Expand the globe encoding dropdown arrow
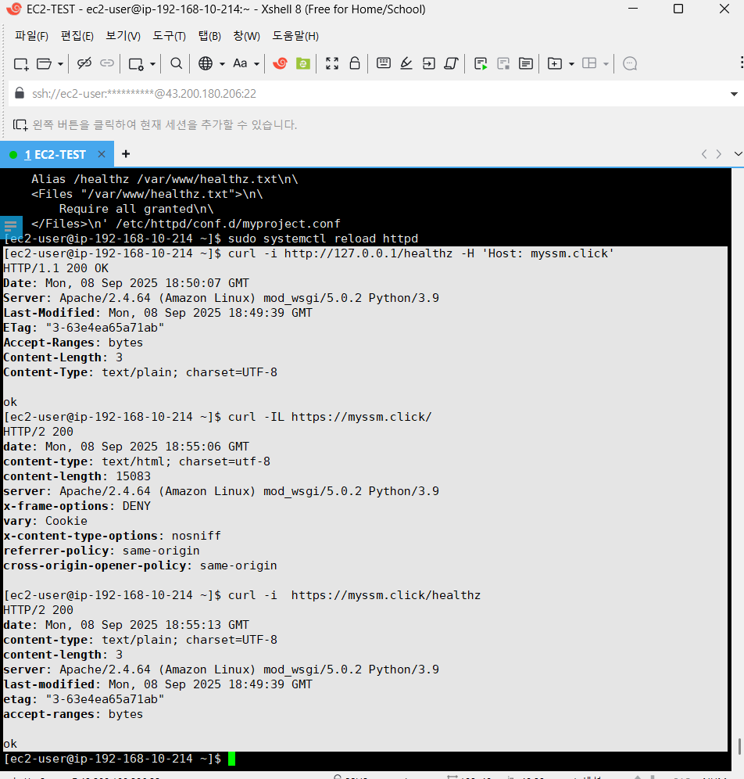 pyautogui.click(x=222, y=64)
